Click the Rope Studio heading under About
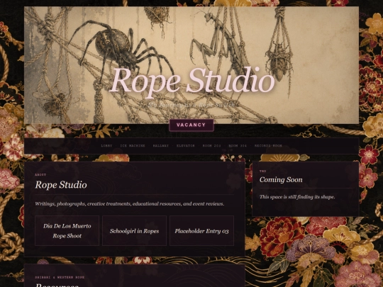 61,185
